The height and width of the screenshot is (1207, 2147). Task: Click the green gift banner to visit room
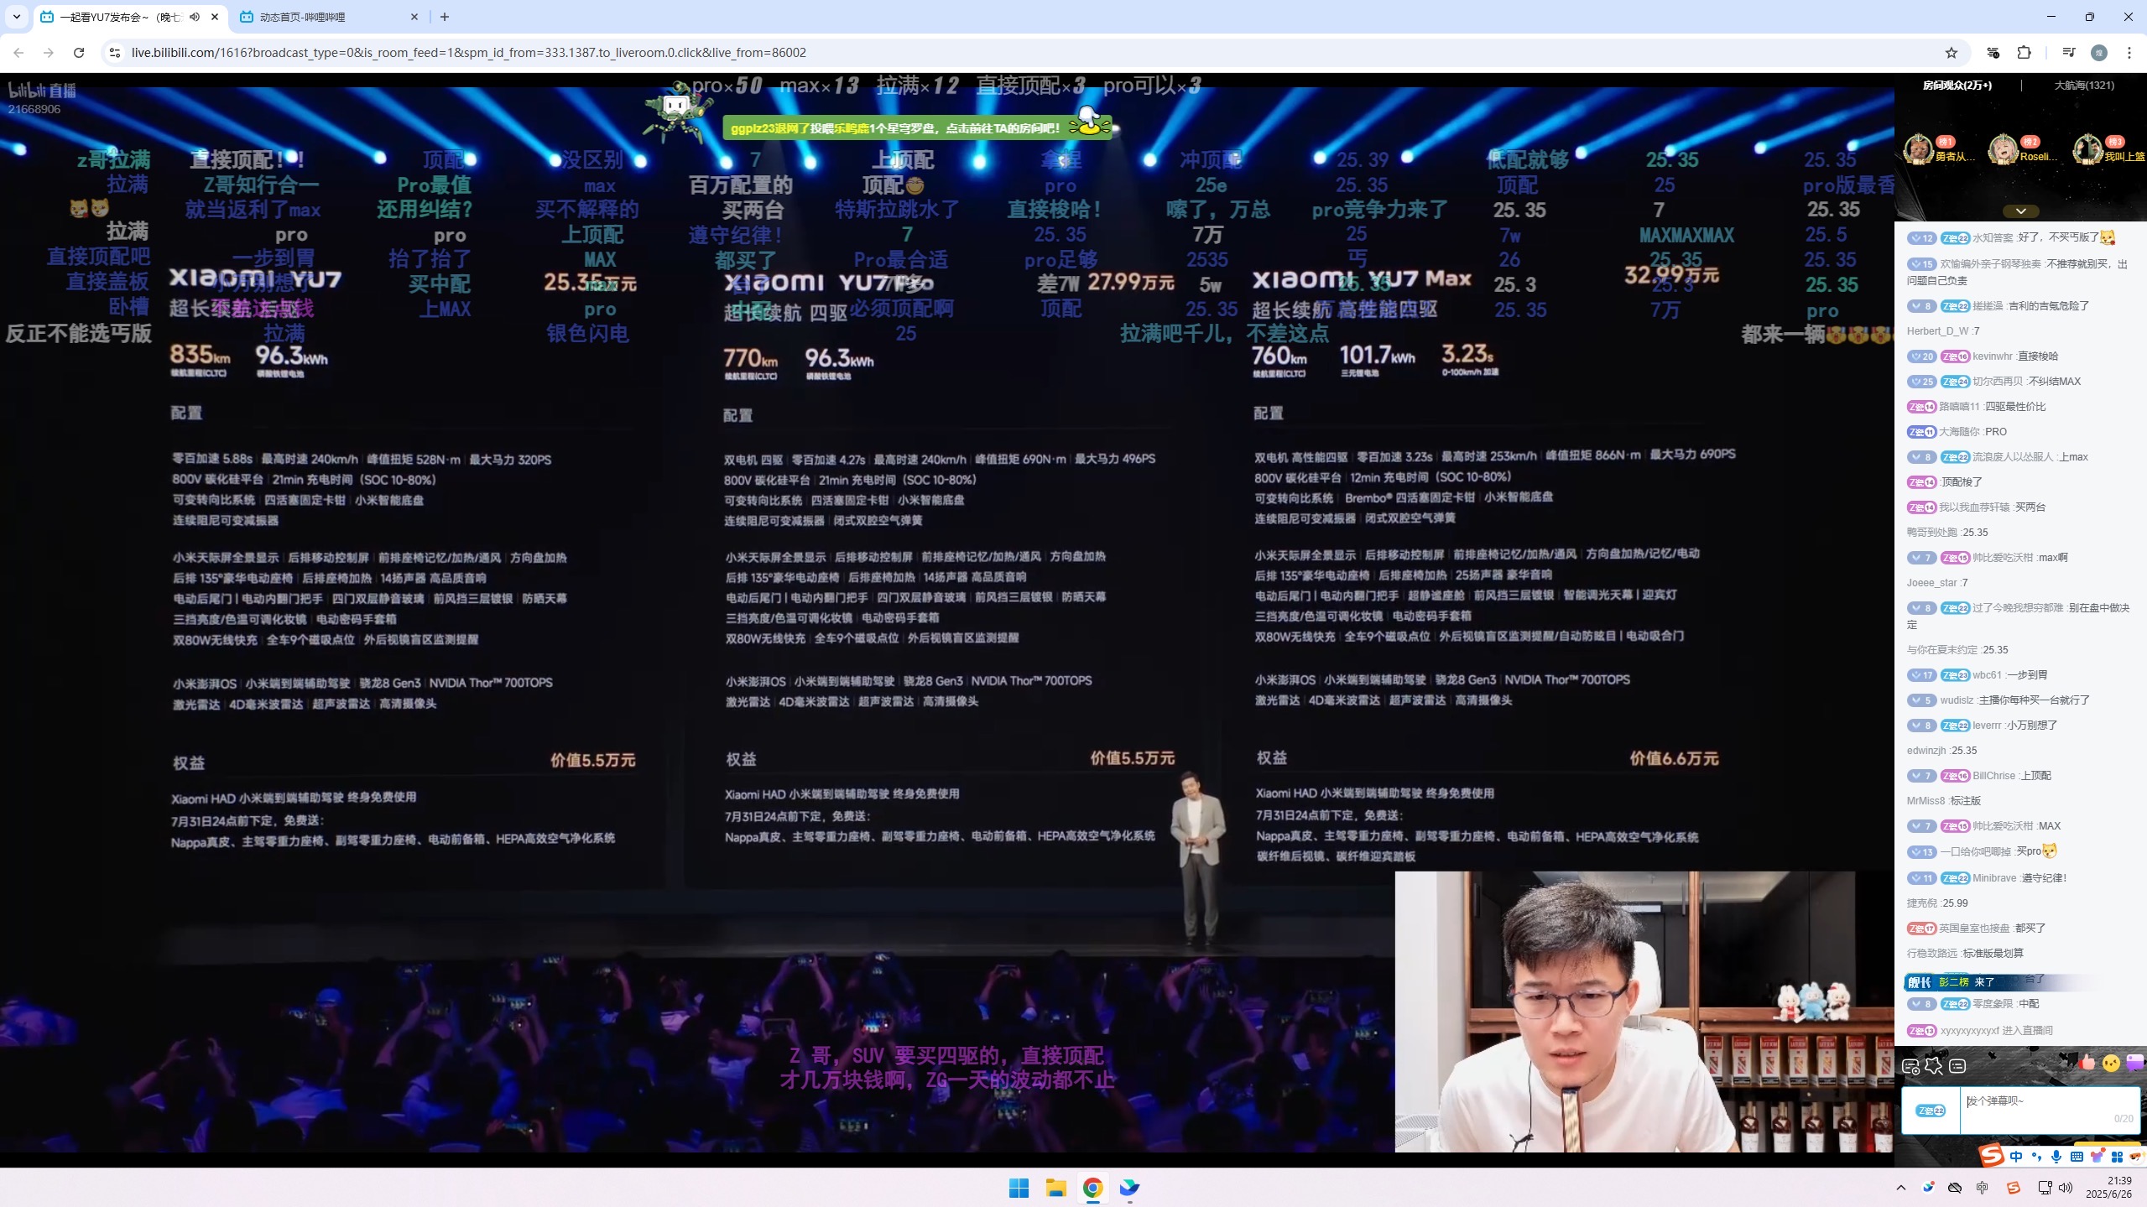tap(916, 128)
